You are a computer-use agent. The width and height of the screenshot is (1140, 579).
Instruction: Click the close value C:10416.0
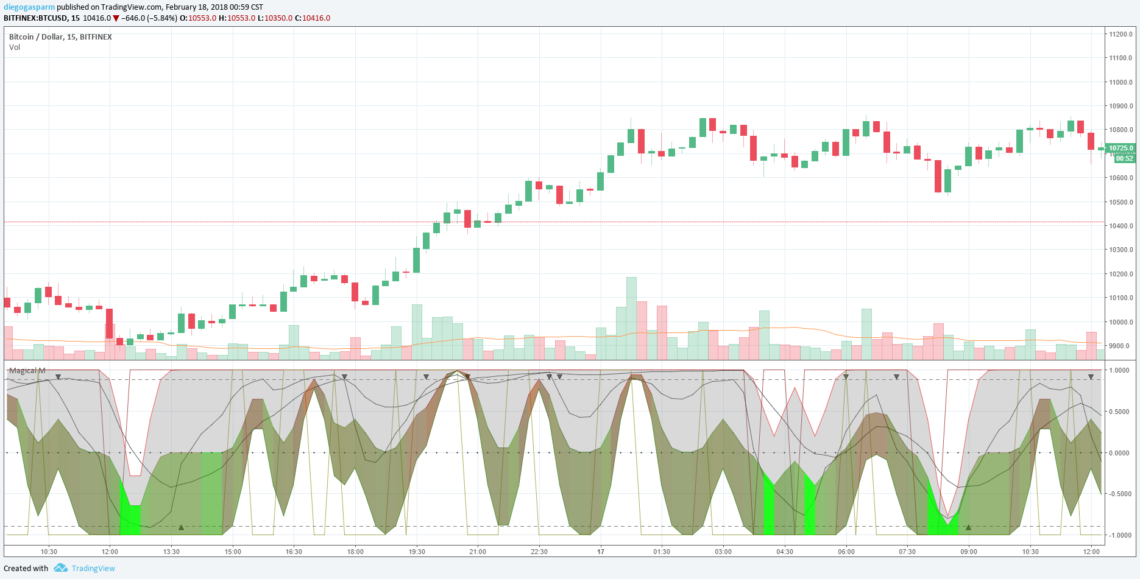click(x=313, y=18)
